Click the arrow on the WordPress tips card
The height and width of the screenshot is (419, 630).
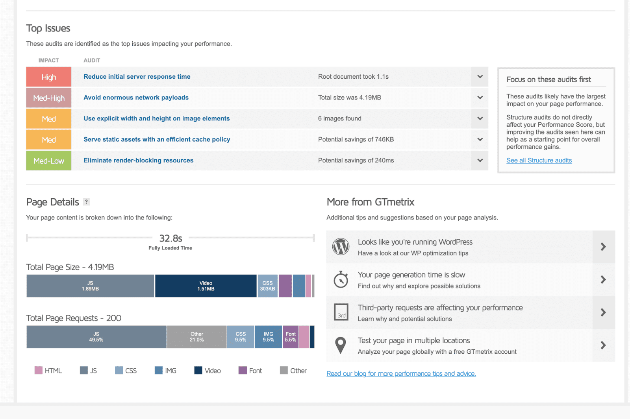[603, 247]
